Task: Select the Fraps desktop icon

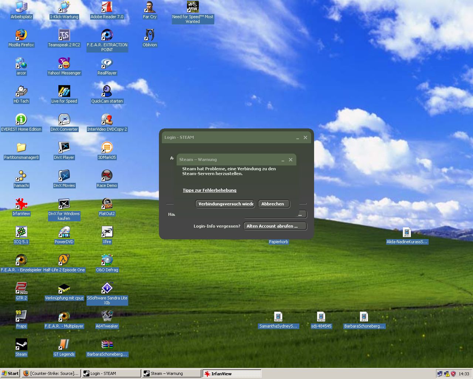Action: tap(21, 320)
